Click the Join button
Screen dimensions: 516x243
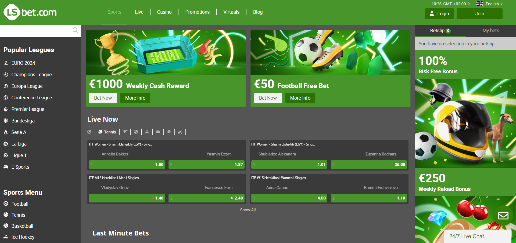coord(479,14)
